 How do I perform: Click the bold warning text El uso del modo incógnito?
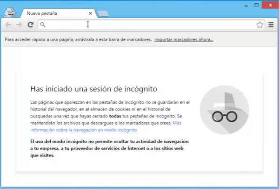pos(109,148)
